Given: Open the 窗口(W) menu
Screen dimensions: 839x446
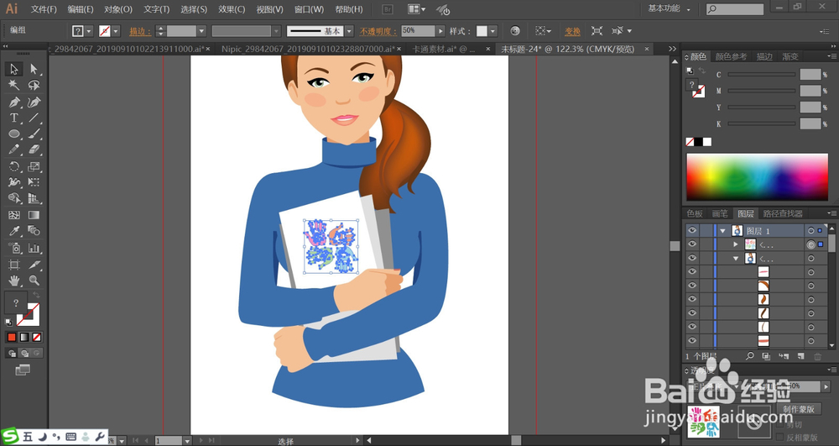Looking at the screenshot, I should tap(309, 9).
